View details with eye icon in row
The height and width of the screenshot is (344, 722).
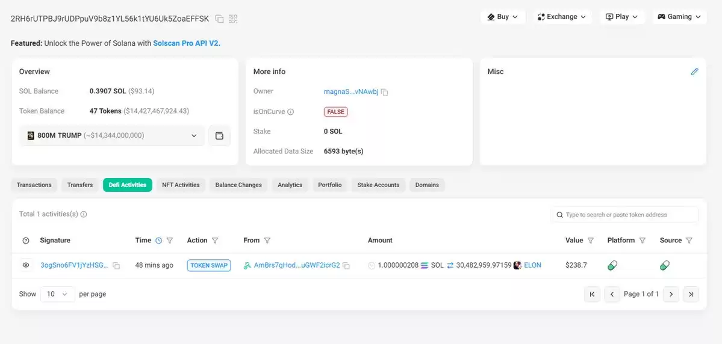click(x=26, y=265)
